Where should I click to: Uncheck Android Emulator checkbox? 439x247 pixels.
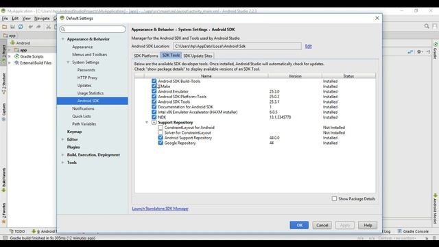coord(154,91)
